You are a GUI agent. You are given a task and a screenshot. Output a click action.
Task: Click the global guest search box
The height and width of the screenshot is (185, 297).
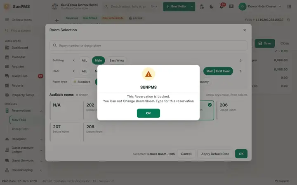coord(131,7)
